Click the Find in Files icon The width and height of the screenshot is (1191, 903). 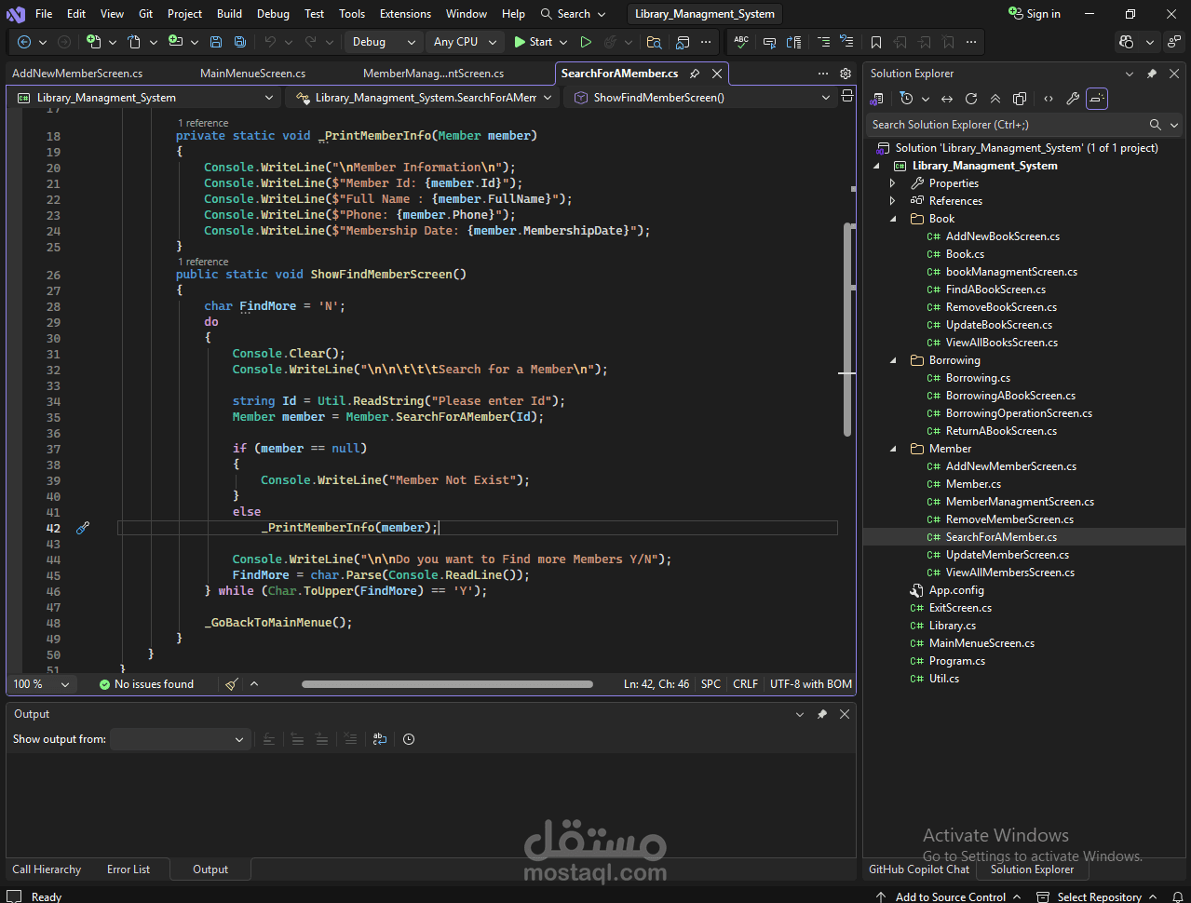click(x=655, y=42)
